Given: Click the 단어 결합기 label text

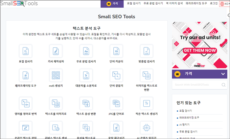Looking at the screenshot, I should click(116, 86).
